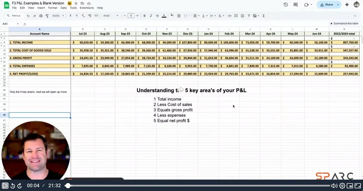Viewport: 363px width, 191px height.
Task: Insert a link
Action: [x=229, y=16]
